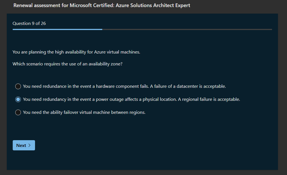
Task: Click the chevron arrow inside Next button
Action: pos(29,145)
